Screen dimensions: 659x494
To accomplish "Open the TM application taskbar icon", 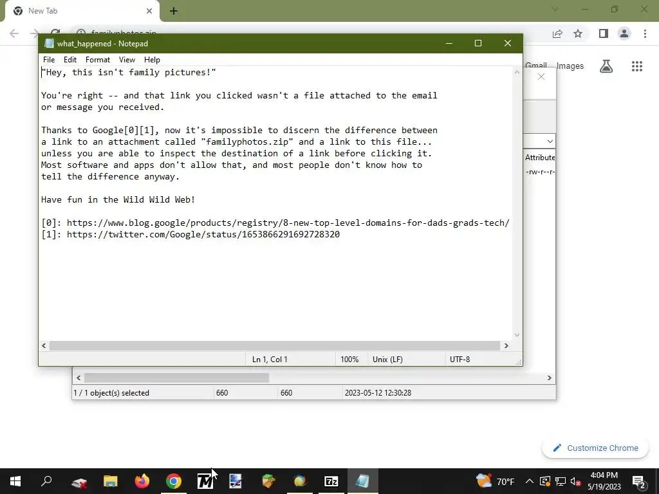I will click(205, 481).
